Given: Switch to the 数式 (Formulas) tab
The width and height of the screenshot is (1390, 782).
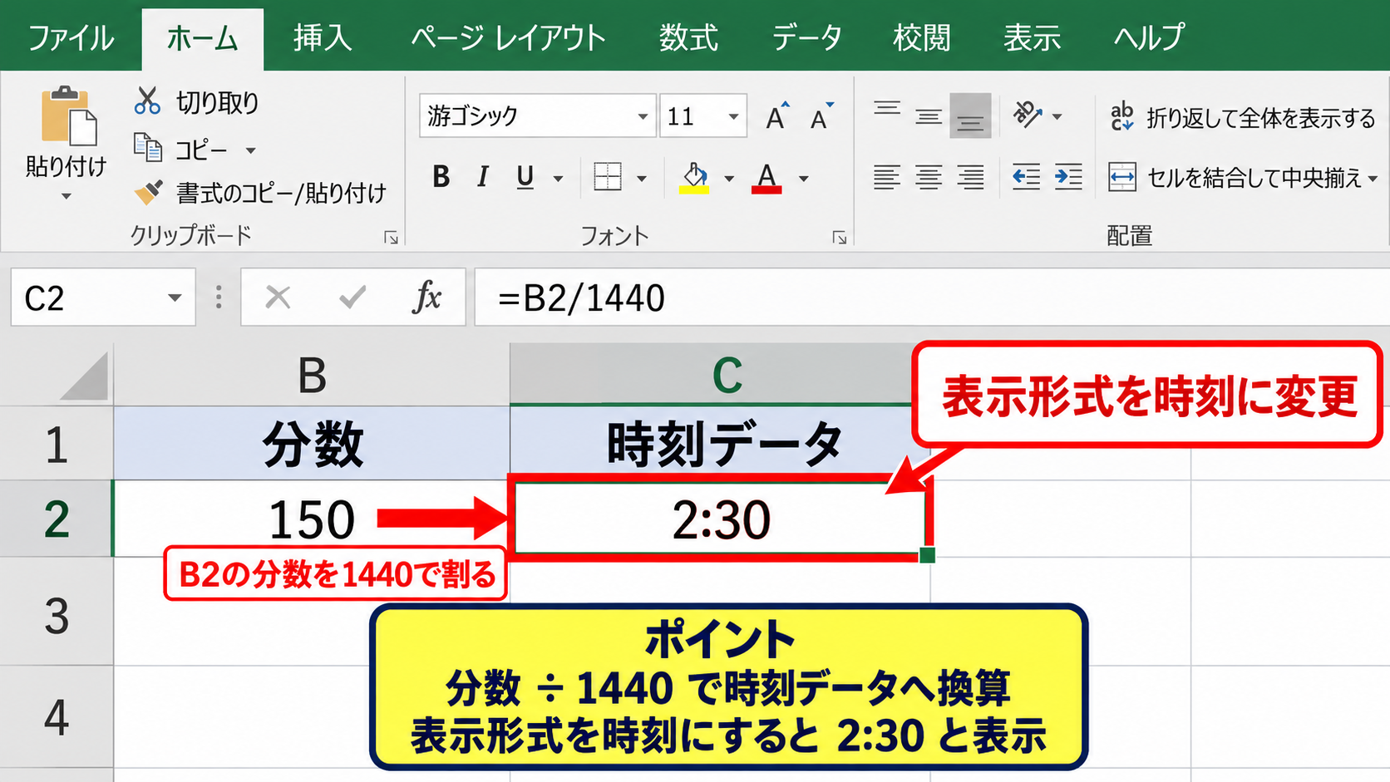Looking at the screenshot, I should coord(688,38).
